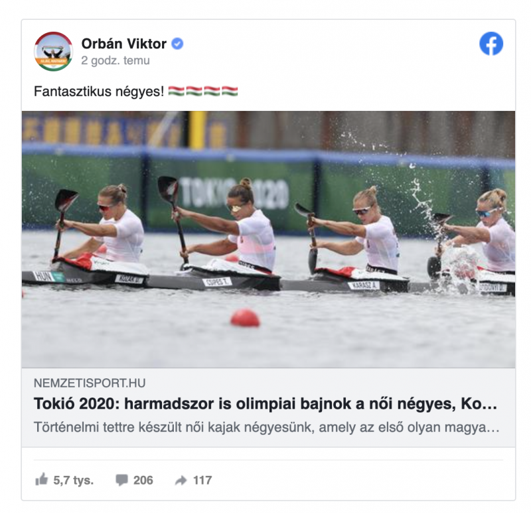Open Orbán Viktor's round profile picture
This screenshot has width=531, height=513.
coord(54,52)
